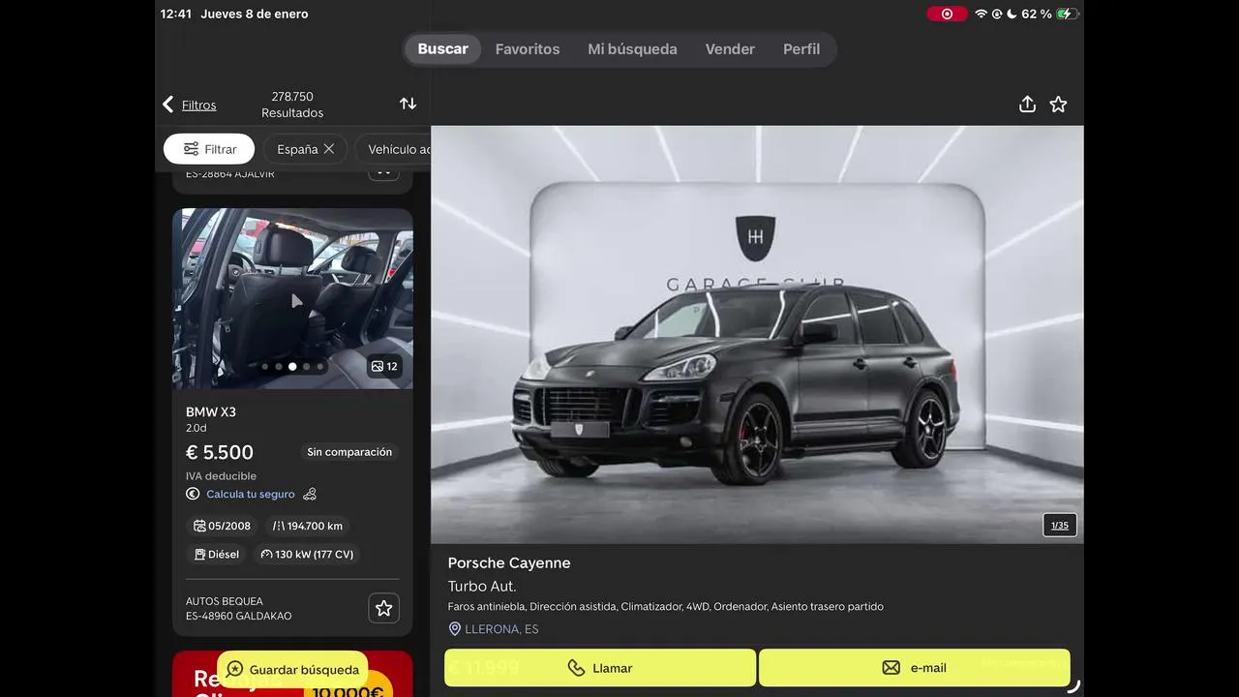Go back to Filtros with the back arrow
Image resolution: width=1239 pixels, height=697 pixels.
[x=168, y=105]
